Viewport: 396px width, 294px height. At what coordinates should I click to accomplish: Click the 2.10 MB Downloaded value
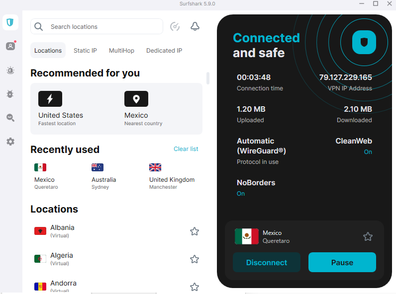pos(358,109)
